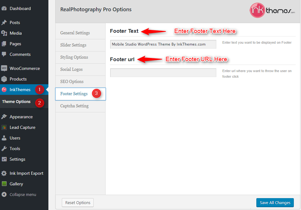Click the Posts pushpin icon
This screenshot has width=301, height=210.
click(x=4, y=22)
